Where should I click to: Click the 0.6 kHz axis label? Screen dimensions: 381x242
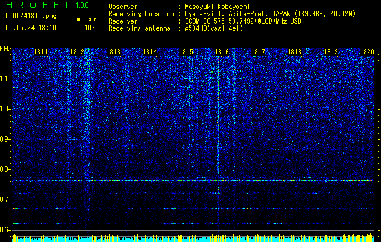5,230
